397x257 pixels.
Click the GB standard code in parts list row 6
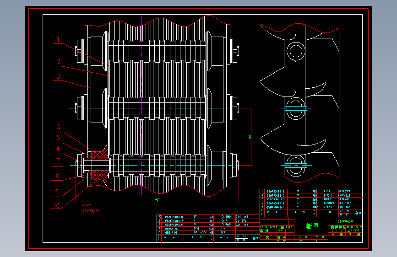click(171, 232)
